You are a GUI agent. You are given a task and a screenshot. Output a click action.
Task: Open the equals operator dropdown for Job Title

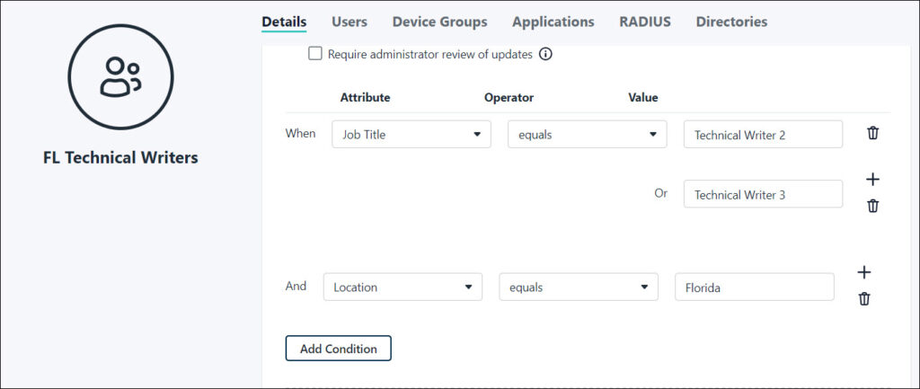tap(587, 135)
